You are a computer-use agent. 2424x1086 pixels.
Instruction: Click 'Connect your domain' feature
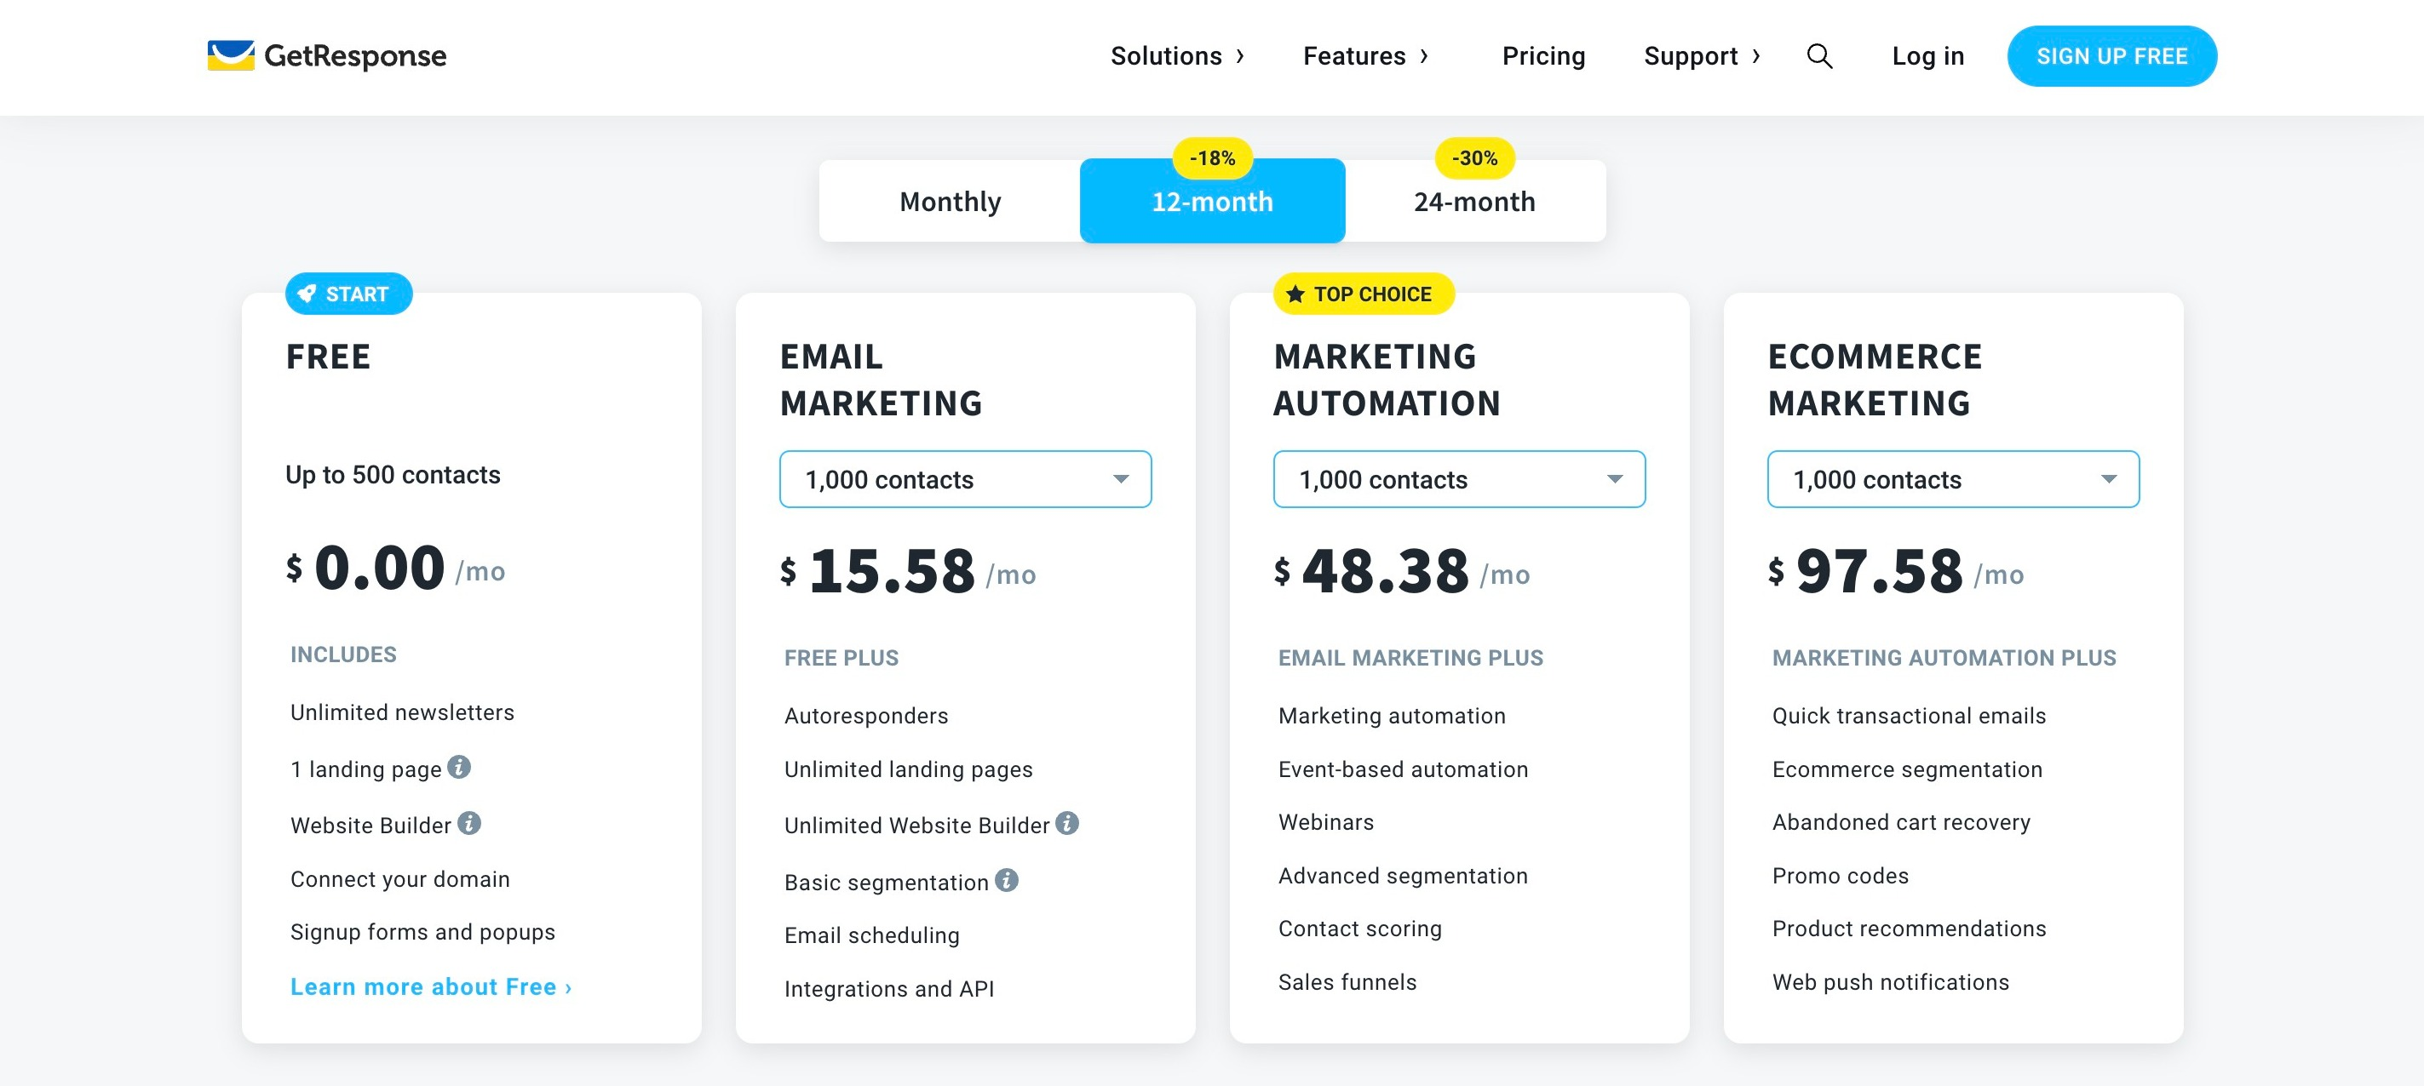point(400,879)
